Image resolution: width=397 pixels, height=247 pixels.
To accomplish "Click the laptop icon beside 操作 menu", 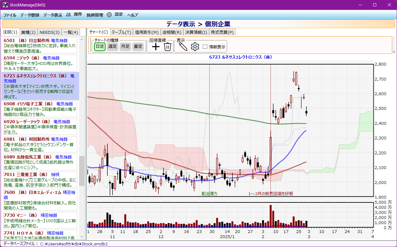I will [68, 15].
